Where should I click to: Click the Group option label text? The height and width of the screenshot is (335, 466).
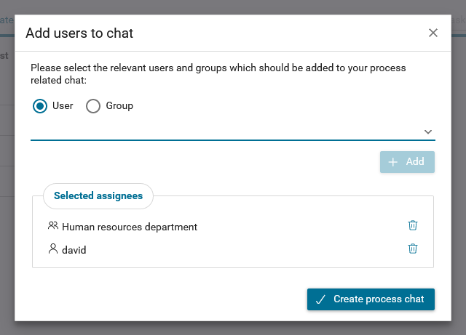(x=119, y=106)
